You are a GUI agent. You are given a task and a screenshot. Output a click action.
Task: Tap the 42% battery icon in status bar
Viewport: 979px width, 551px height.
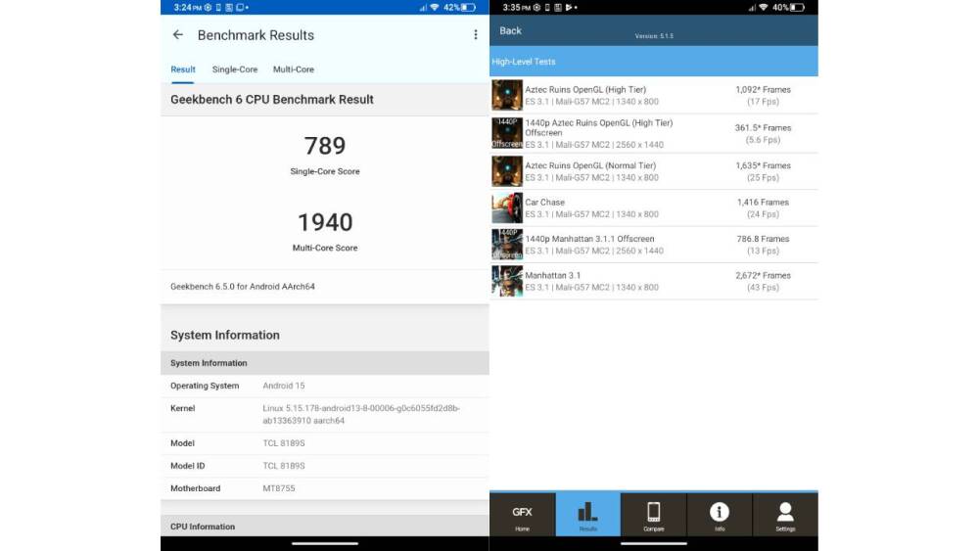pos(469,8)
